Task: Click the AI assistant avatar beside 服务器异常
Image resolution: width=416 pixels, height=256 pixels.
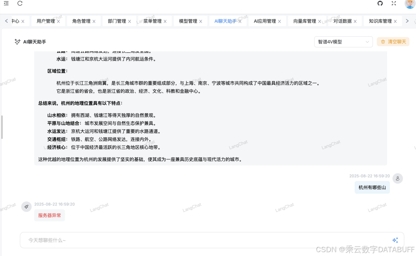Action: tap(26, 207)
